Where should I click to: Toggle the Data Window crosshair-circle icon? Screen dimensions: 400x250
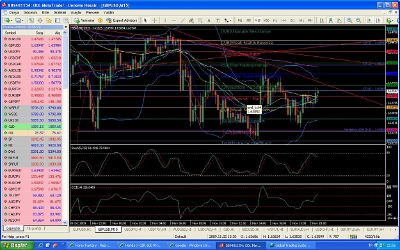[40, 20]
